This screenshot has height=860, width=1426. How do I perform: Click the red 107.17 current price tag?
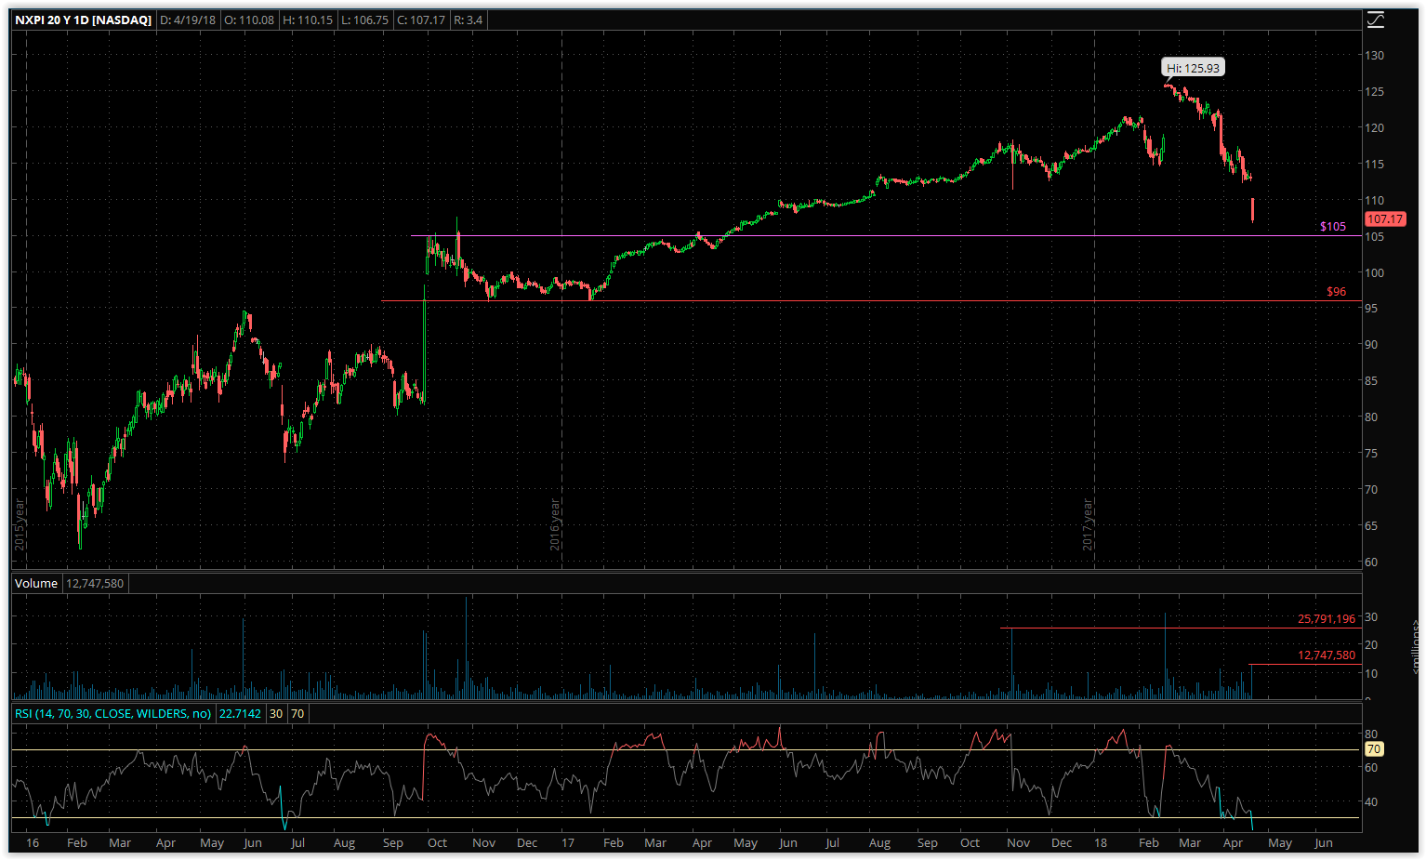(x=1385, y=219)
